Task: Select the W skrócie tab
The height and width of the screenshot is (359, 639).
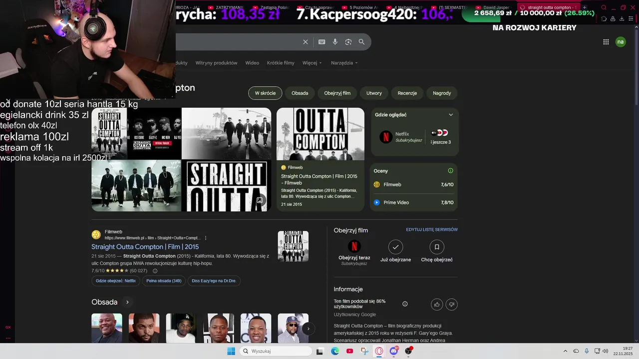Action: pos(265,93)
